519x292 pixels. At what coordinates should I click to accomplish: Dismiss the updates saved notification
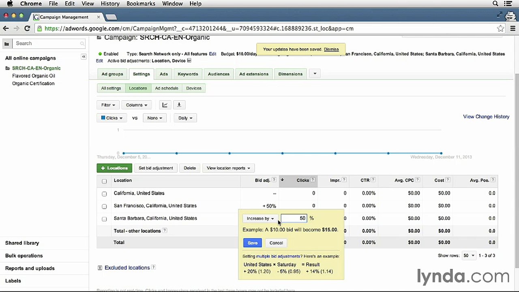tap(331, 49)
